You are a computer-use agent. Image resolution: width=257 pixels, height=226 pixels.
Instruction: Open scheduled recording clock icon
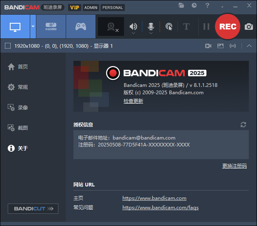(x=194, y=5)
